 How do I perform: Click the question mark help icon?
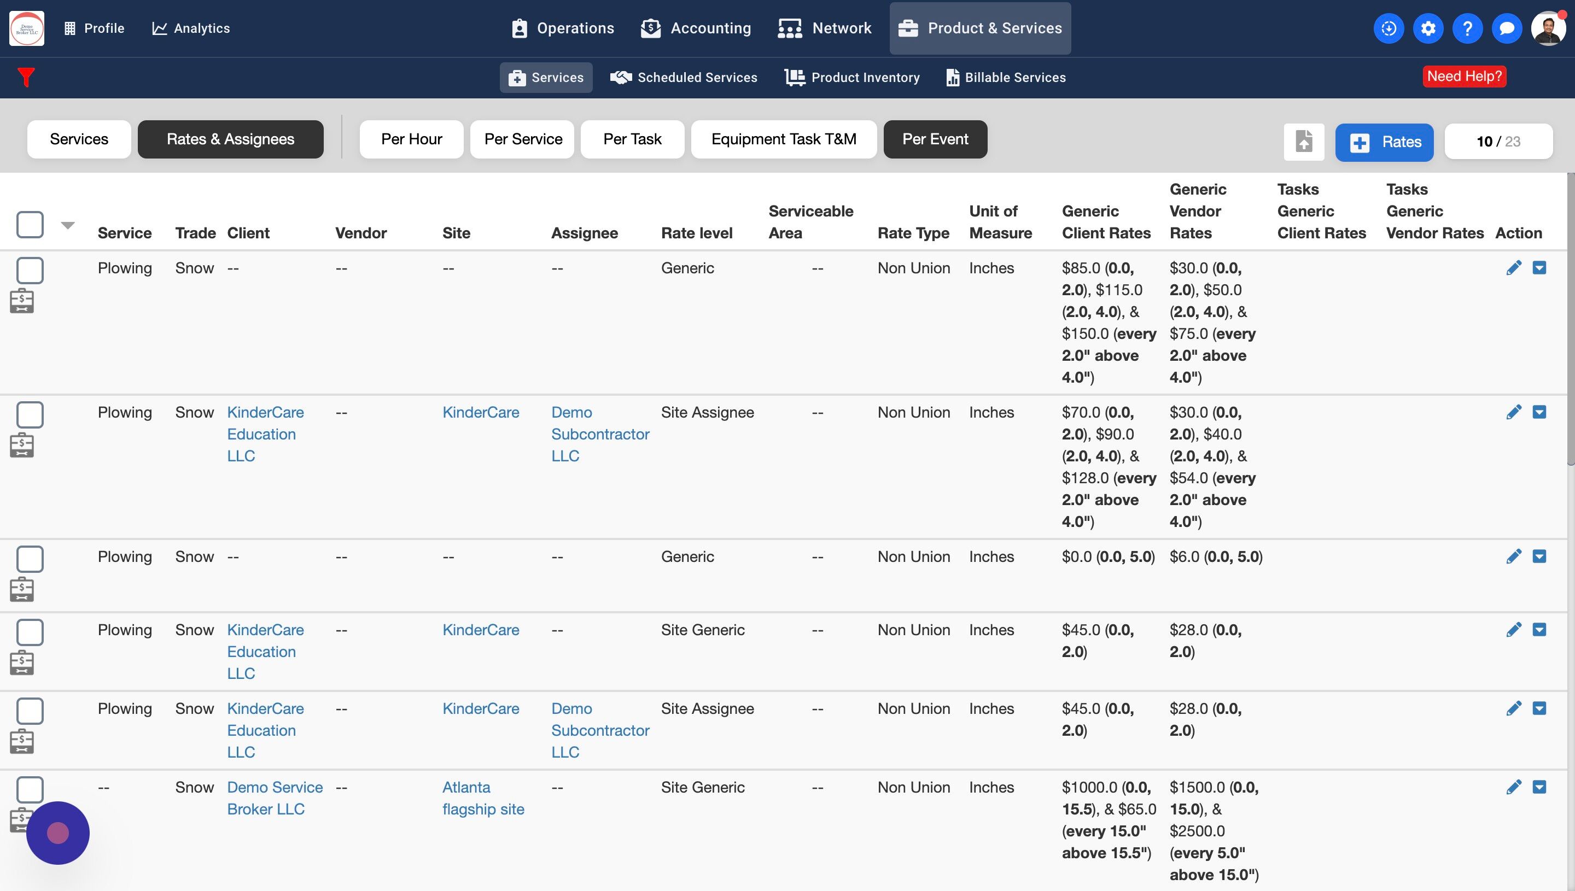coord(1467,28)
